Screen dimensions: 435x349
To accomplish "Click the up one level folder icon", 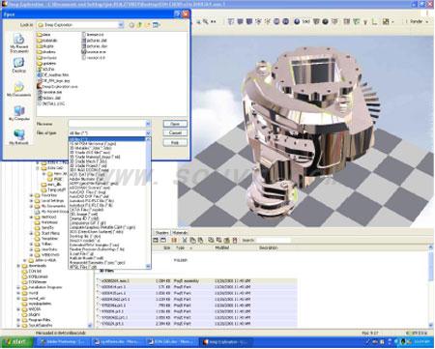I will [x=140, y=25].
